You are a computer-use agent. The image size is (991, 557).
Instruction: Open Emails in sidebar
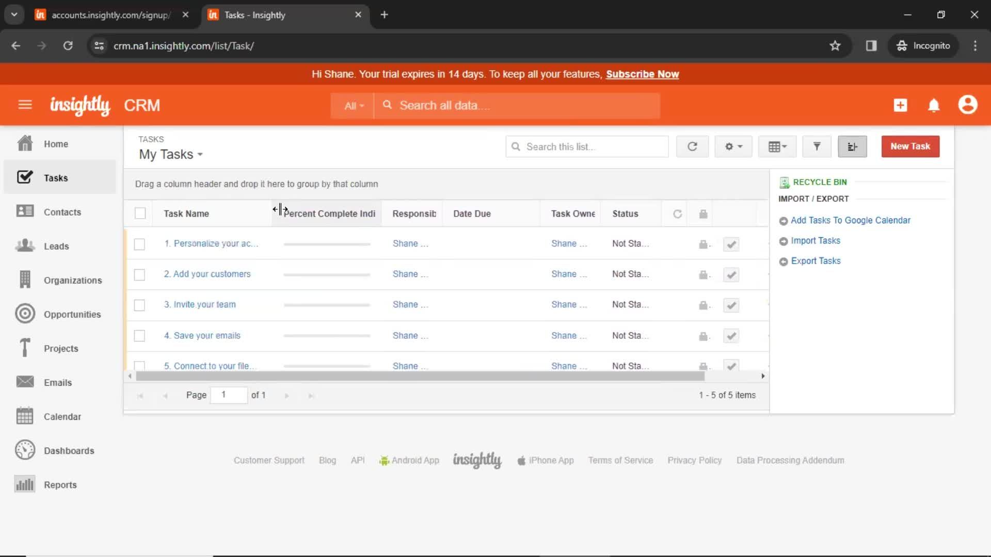tap(60, 382)
